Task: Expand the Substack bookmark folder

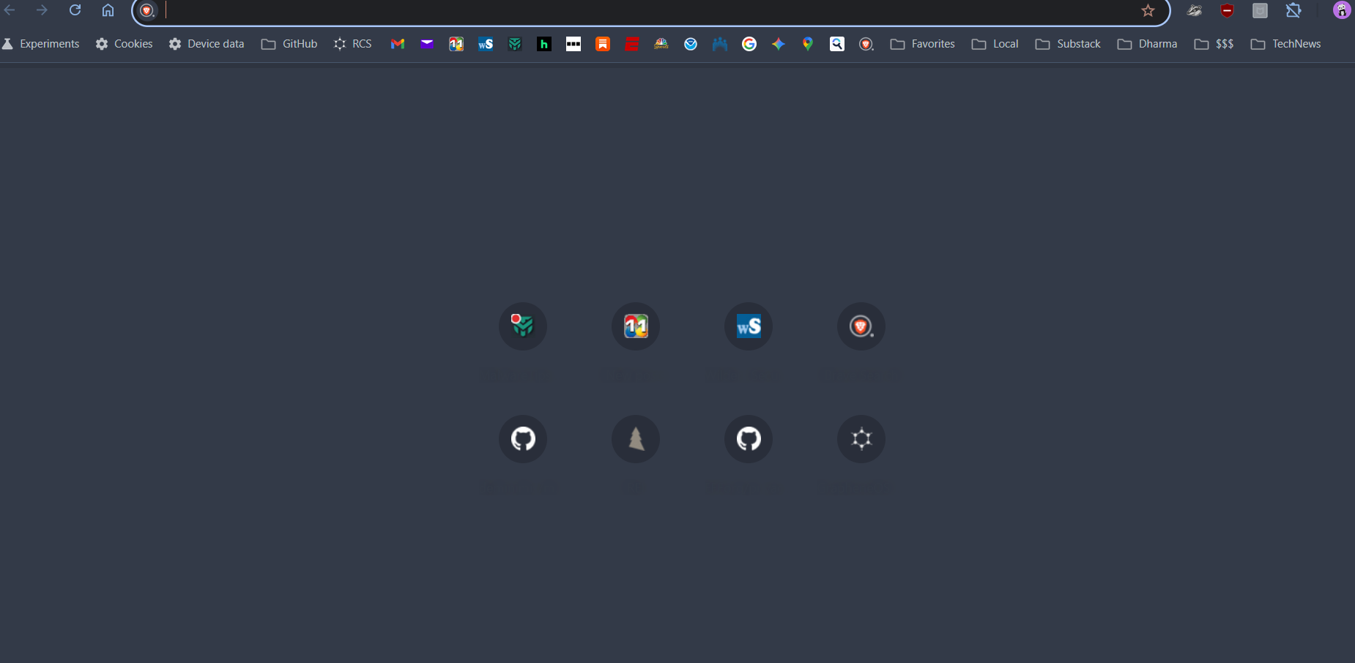Action: (1068, 44)
